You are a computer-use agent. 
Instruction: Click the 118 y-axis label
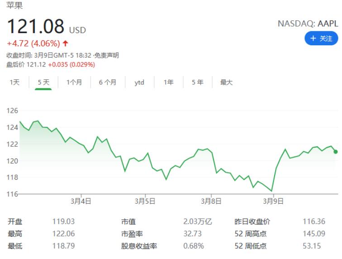click(12, 177)
